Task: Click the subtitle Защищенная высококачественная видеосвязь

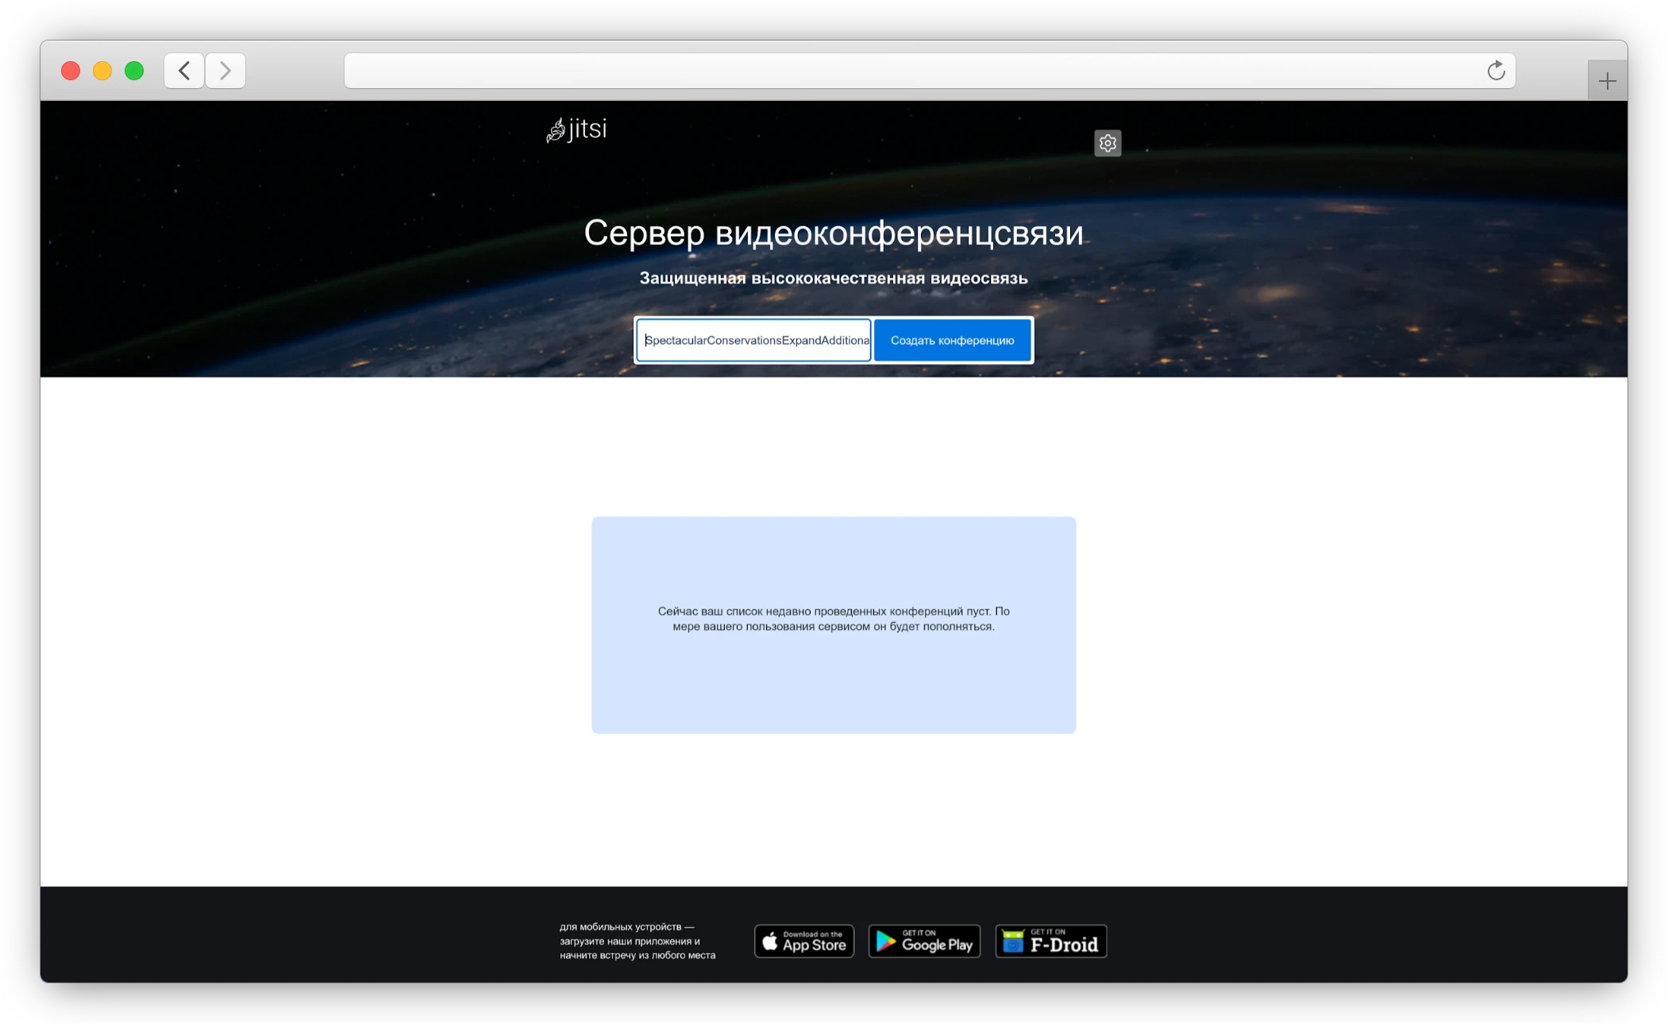Action: pyautogui.click(x=834, y=279)
